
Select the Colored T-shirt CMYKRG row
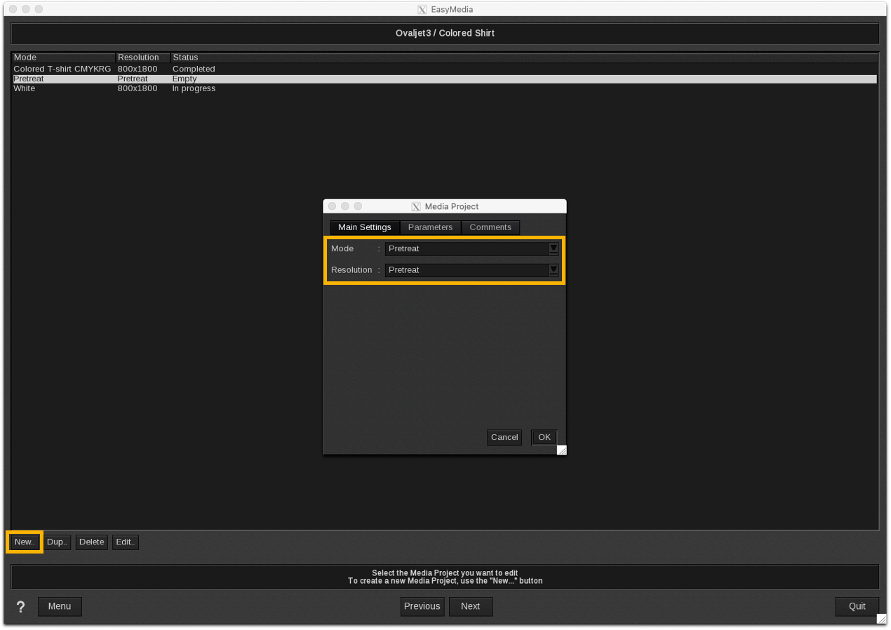[62, 69]
